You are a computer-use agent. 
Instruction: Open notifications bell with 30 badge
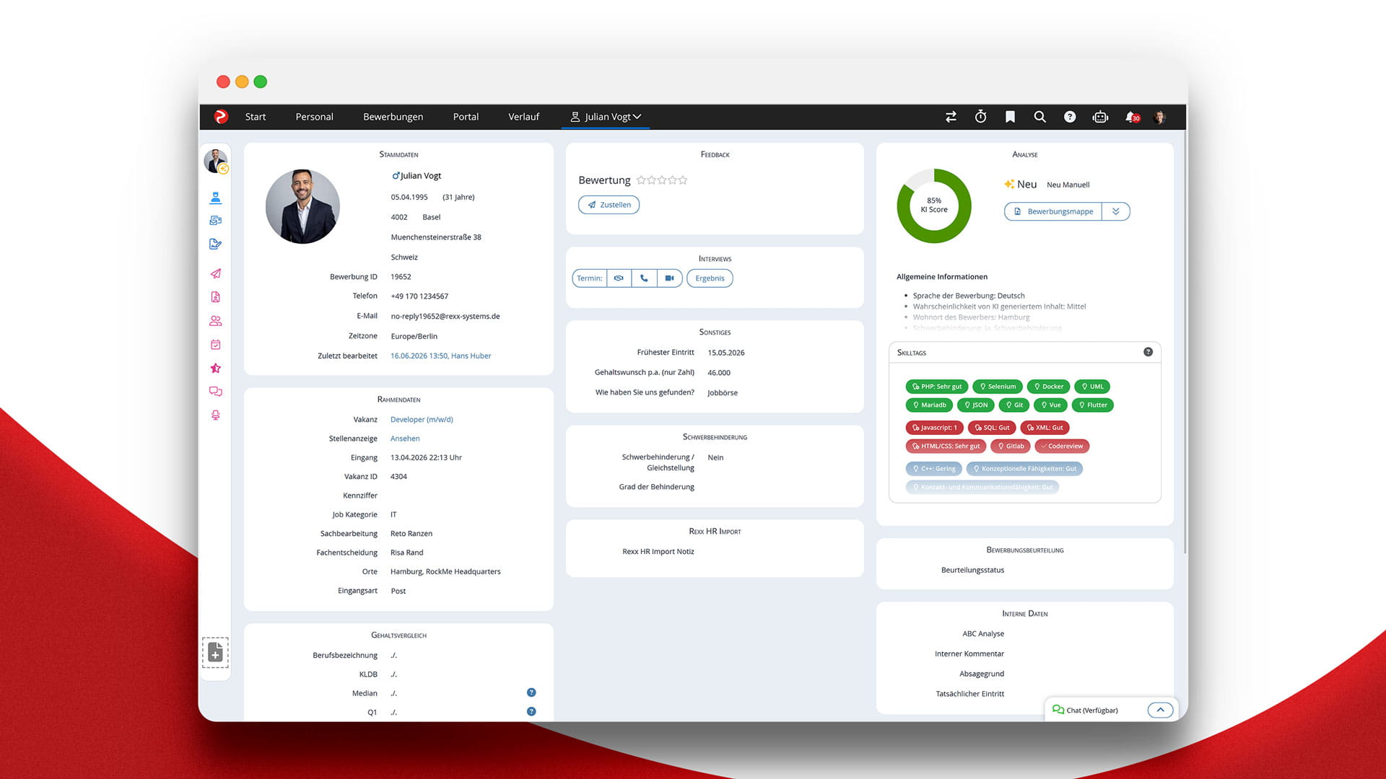[x=1132, y=117]
